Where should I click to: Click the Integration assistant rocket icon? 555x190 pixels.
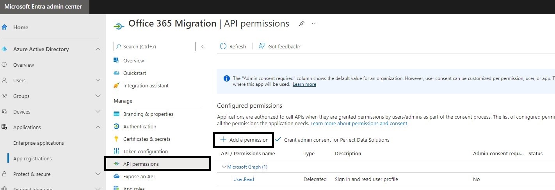click(116, 85)
